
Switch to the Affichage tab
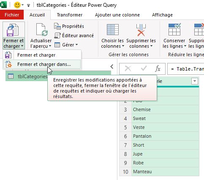pyautogui.click(x=162, y=15)
